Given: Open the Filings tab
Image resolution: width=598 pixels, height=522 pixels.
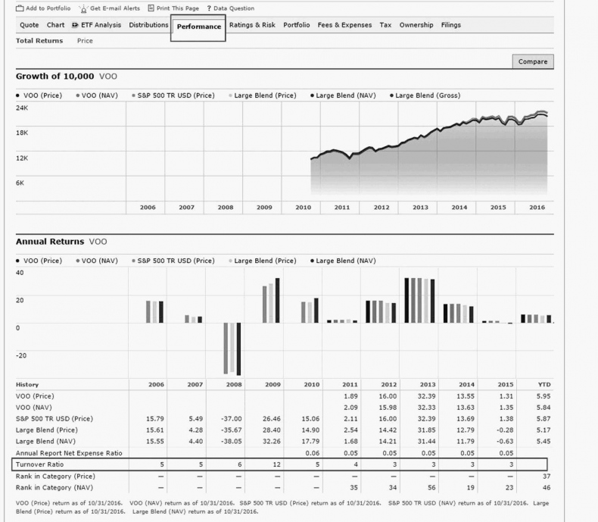Looking at the screenshot, I should coord(450,25).
